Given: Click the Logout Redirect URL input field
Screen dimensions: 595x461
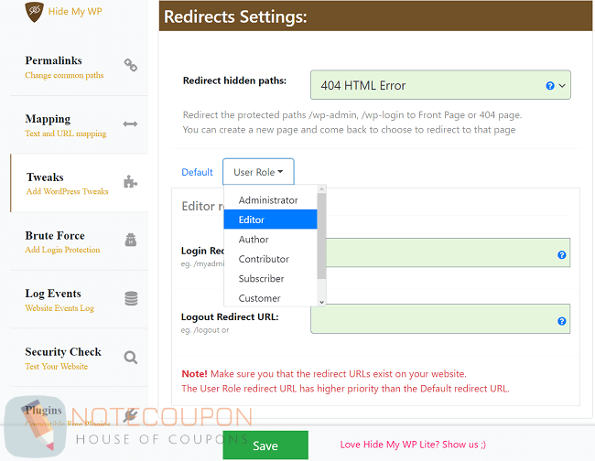Looking at the screenshot, I should click(x=440, y=319).
